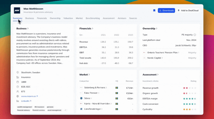Click the Ontario Teachers' logo icon

144,52
